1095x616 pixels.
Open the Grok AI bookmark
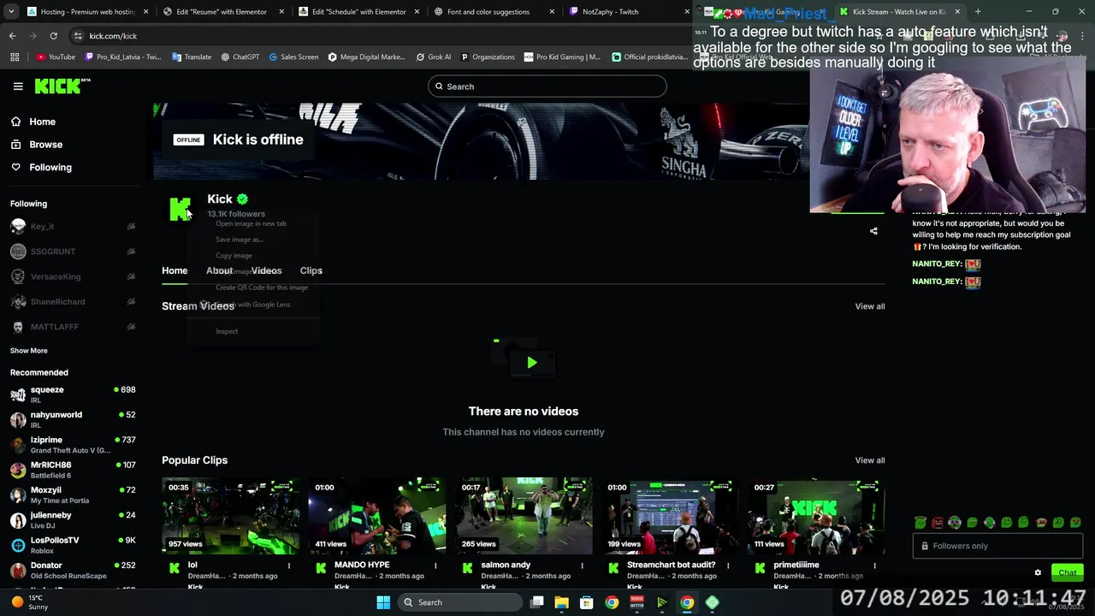click(x=433, y=57)
